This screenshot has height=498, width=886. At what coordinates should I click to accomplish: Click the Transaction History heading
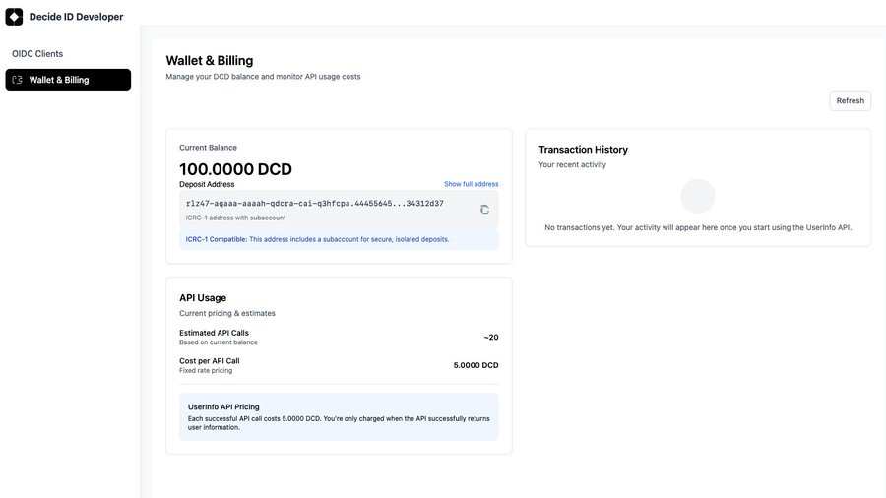click(583, 150)
